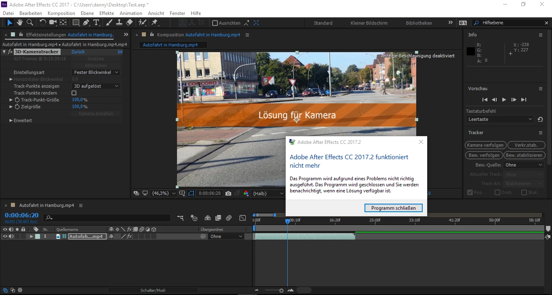Select the Zoom magnifier tool

coord(29,23)
